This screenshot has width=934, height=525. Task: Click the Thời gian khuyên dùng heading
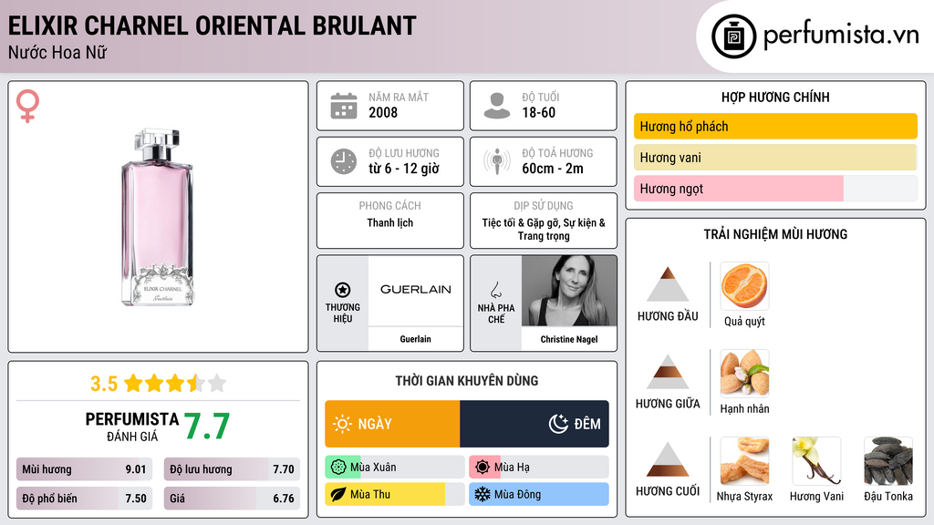coord(466,381)
